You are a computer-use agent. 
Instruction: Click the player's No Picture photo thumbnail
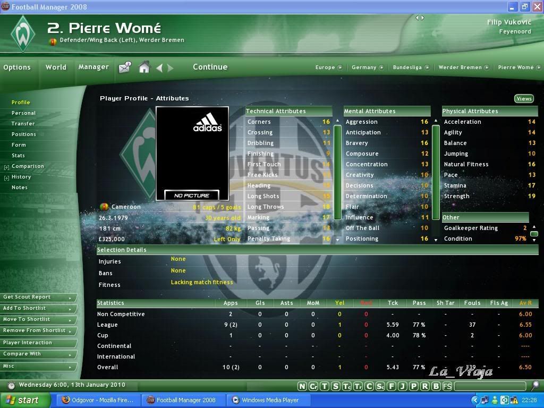192,154
